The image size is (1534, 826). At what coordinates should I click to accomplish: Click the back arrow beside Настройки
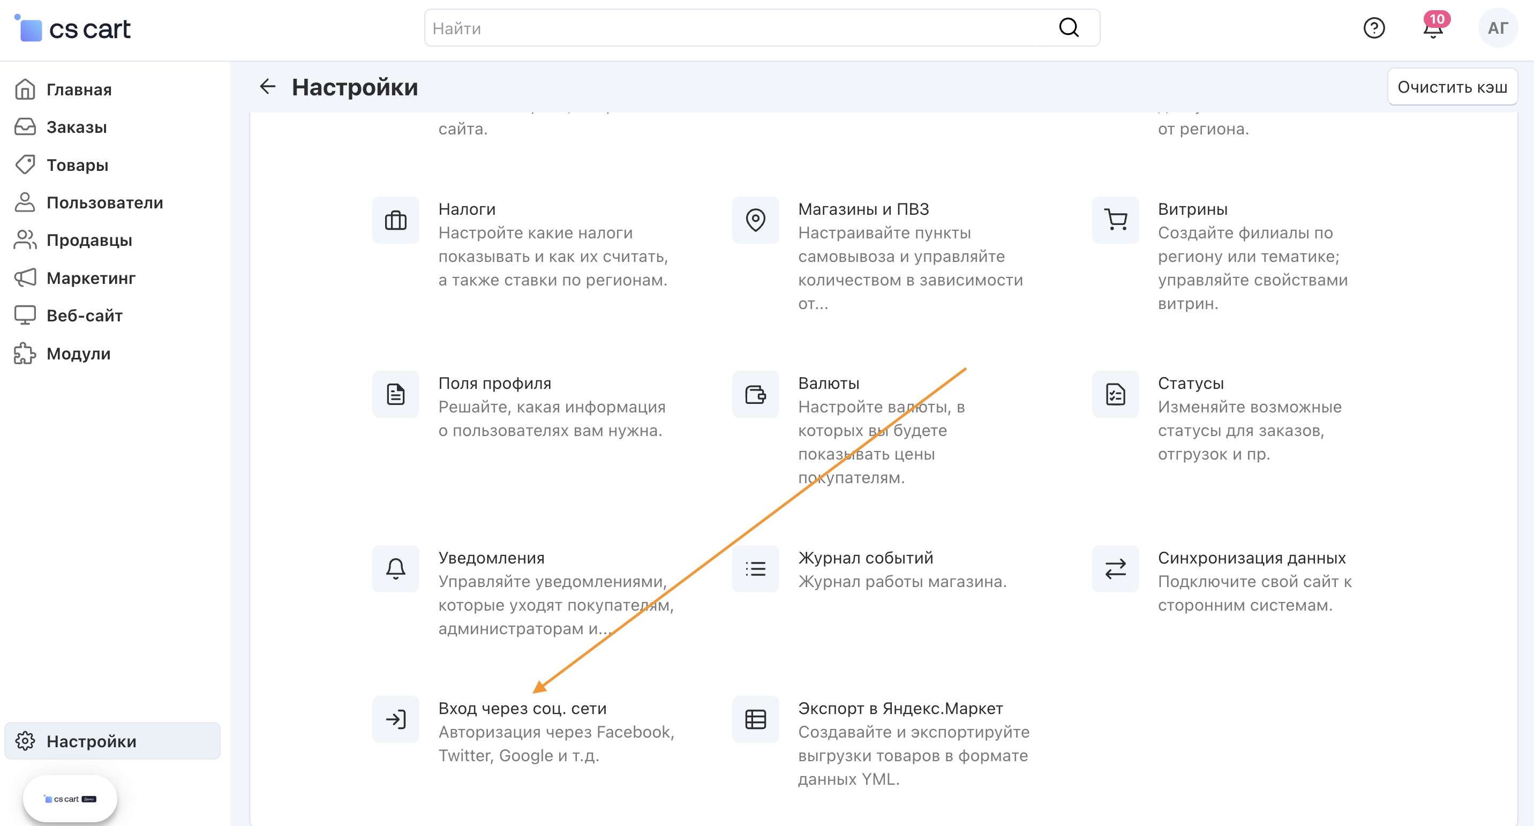click(267, 87)
